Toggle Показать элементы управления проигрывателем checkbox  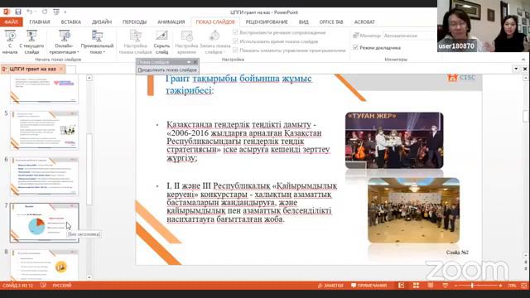click(x=235, y=50)
